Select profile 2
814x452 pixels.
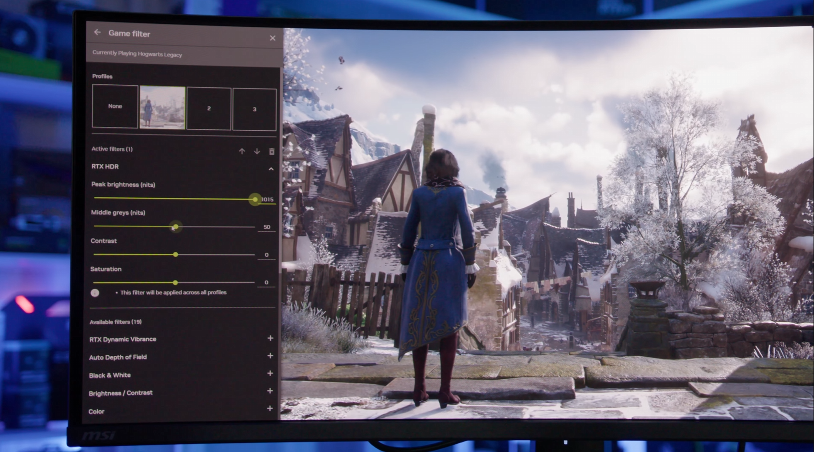tap(209, 109)
